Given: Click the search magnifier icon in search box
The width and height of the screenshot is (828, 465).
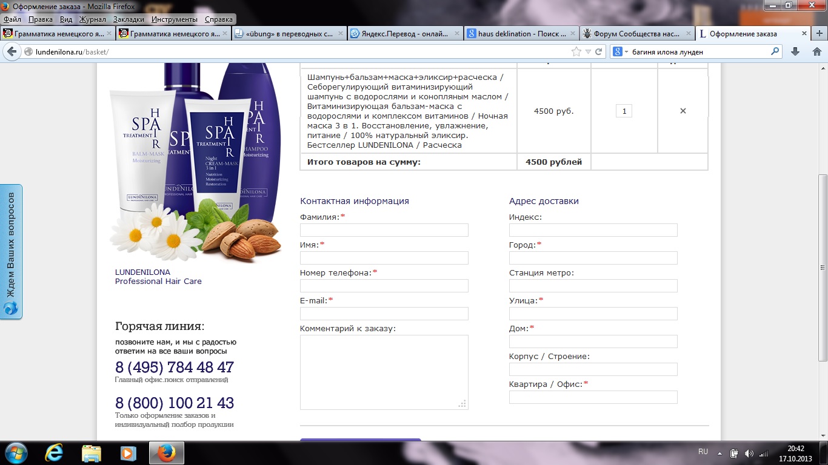Looking at the screenshot, I should (775, 52).
